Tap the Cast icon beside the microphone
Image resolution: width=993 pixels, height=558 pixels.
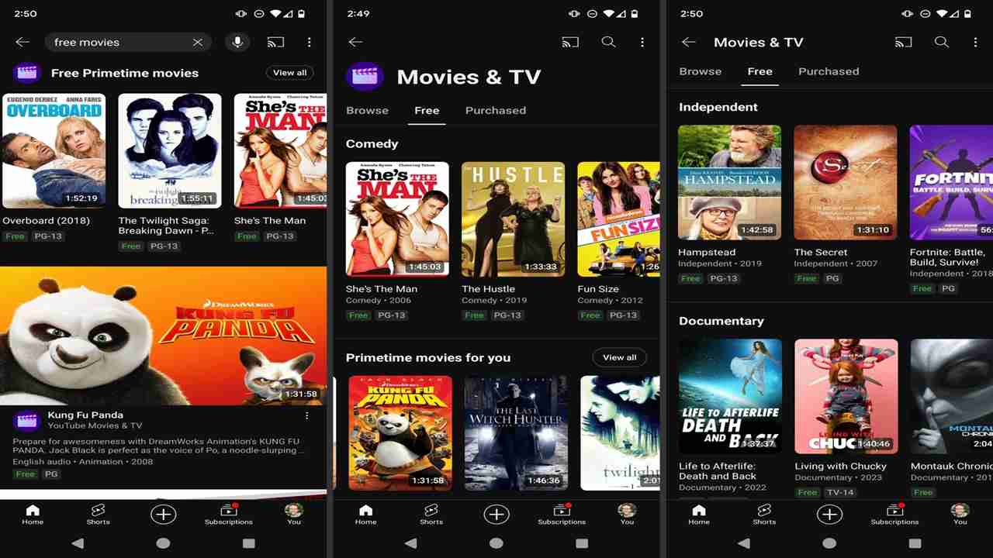coord(275,43)
